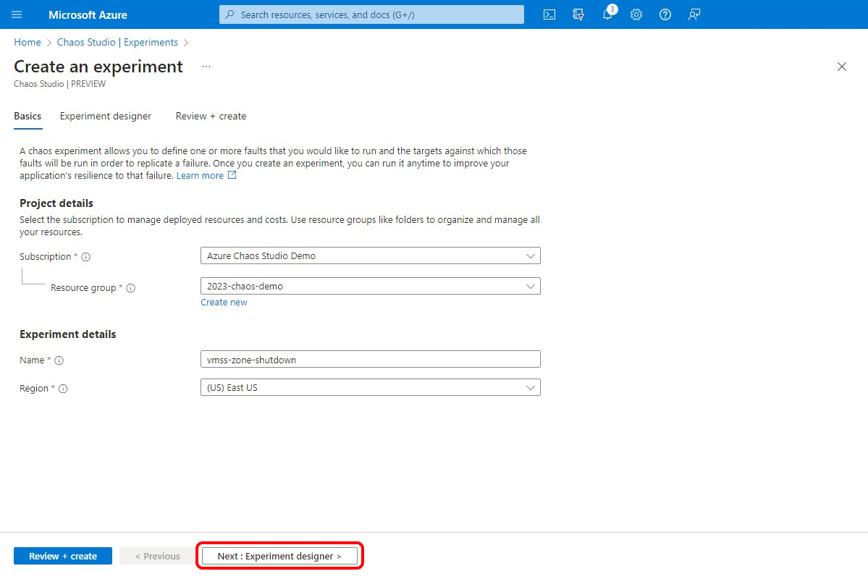
Task: Open the Help question mark icon
Action: click(665, 14)
